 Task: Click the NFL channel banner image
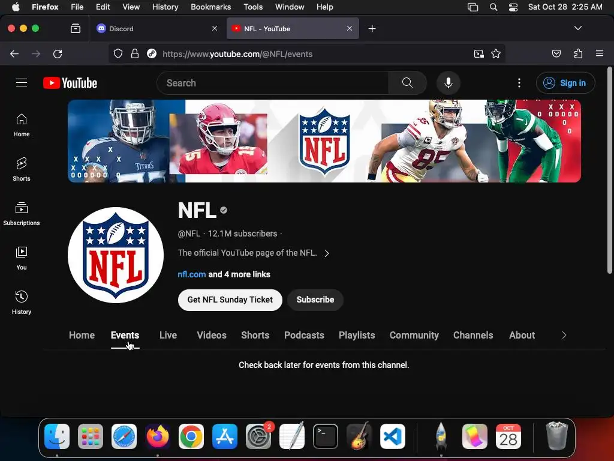pos(324,140)
